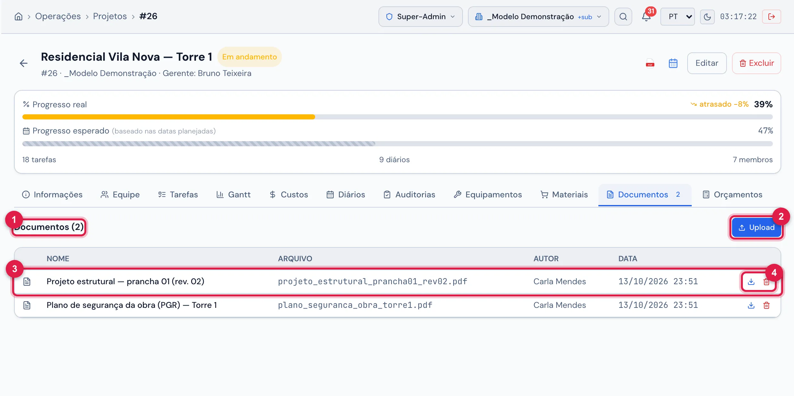The image size is (794, 396).
Task: Open the Materiais tab
Action: (x=564, y=194)
